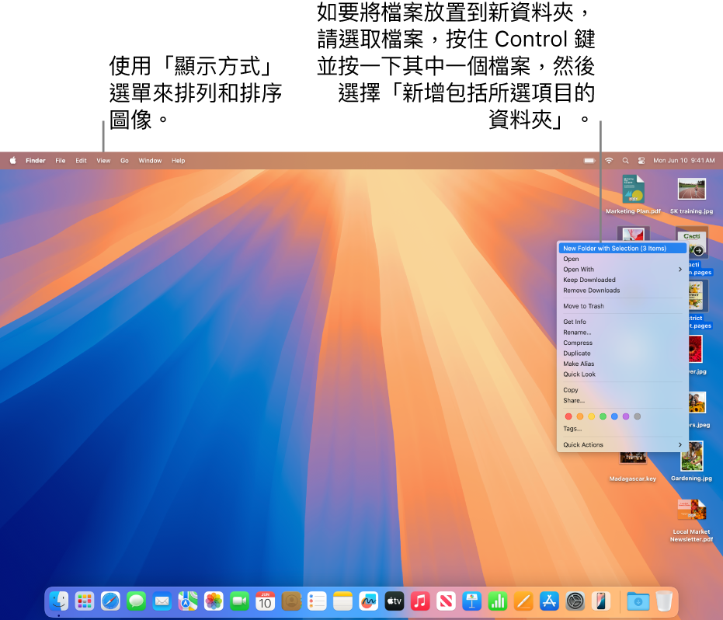Screen dimensions: 723x620
Task: Open the Contacts app in Dock
Action: tap(291, 601)
